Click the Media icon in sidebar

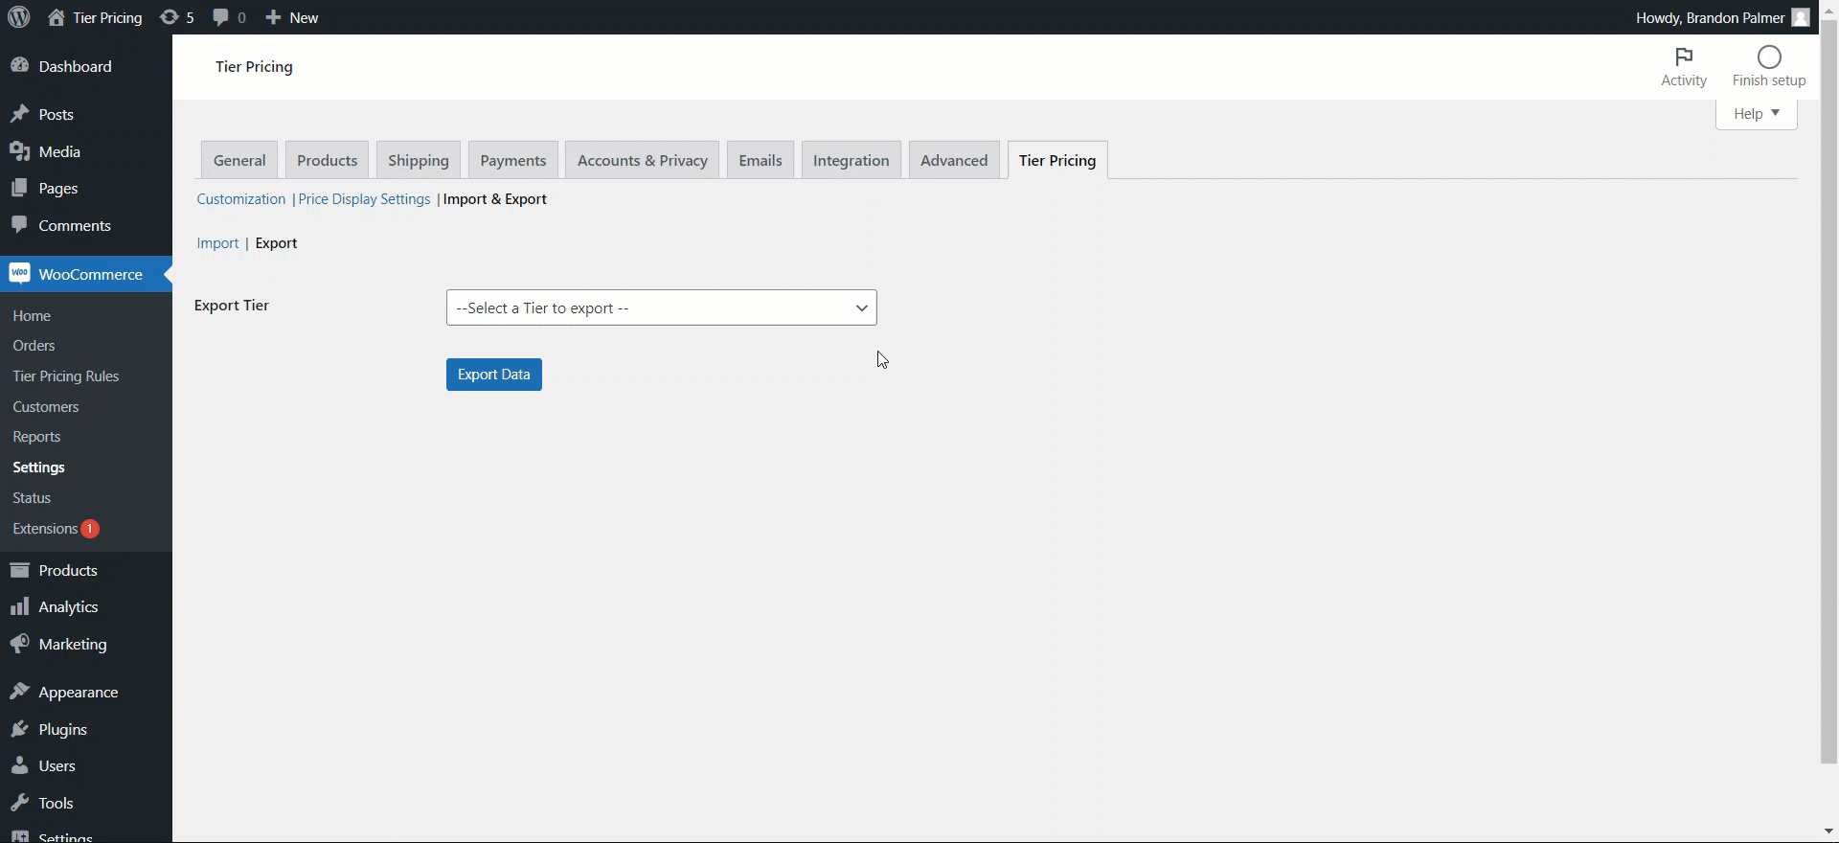(19, 151)
